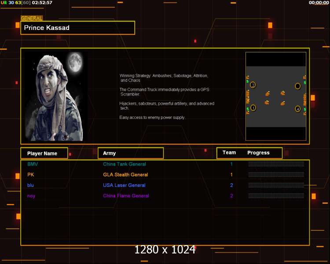Click the map preview thumbnail
This screenshot has width=330, height=264.
pos(276,96)
